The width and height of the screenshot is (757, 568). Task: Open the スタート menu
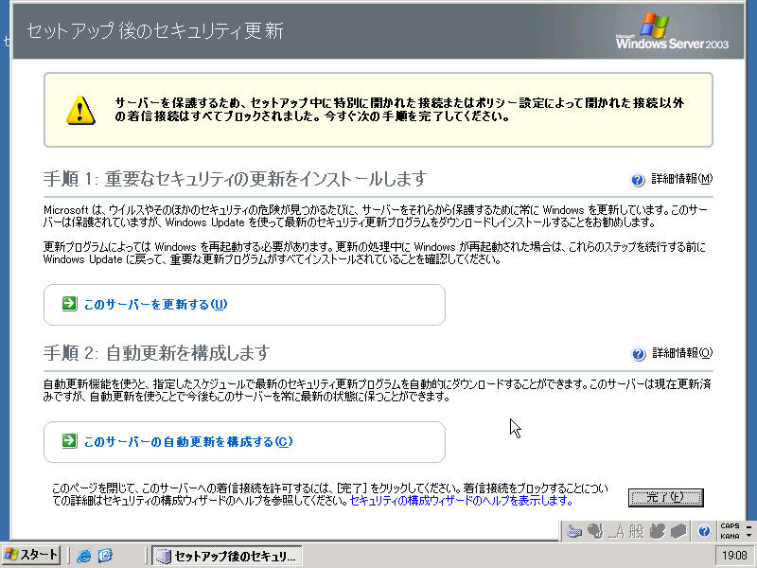[x=30, y=556]
